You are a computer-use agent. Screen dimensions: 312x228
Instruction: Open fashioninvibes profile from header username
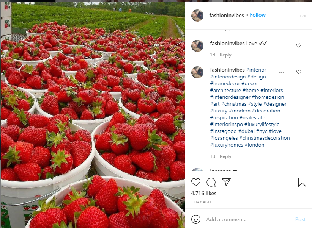[x=227, y=15]
